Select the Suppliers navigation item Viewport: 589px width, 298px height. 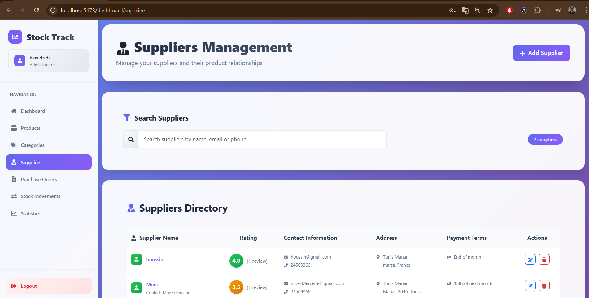[49, 162]
